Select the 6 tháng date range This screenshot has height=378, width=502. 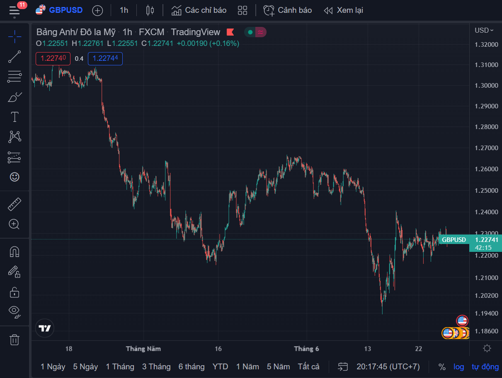pyautogui.click(x=192, y=366)
